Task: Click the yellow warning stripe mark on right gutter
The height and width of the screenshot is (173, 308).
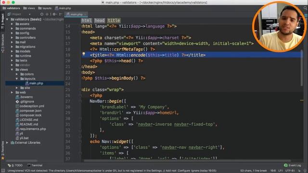Action: (x=302, y=100)
